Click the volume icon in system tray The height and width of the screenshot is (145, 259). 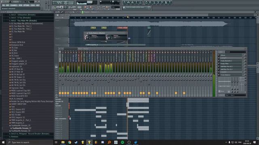236,142
